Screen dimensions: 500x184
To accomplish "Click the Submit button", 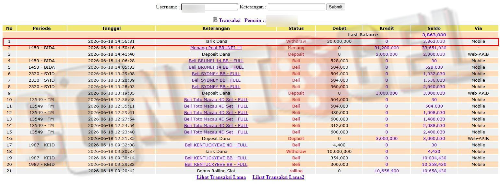I will pyautogui.click(x=336, y=7).
